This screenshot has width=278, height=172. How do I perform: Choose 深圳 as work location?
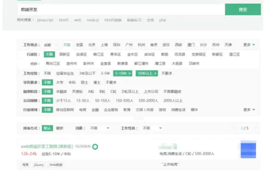click(x=116, y=45)
